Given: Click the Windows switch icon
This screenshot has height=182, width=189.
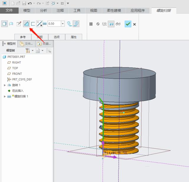Looking at the screenshot, I should (53, 3).
